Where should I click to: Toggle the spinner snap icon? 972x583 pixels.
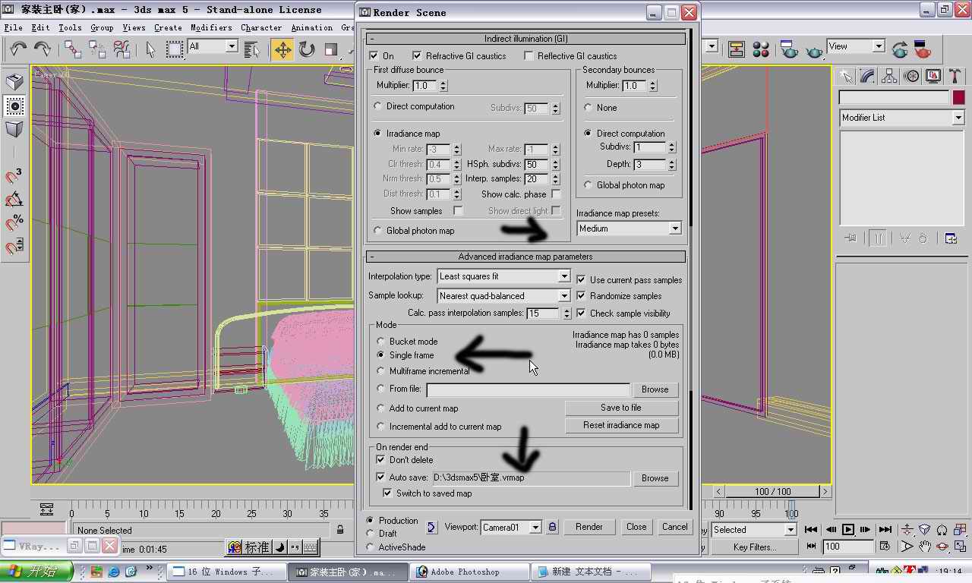coord(14,247)
